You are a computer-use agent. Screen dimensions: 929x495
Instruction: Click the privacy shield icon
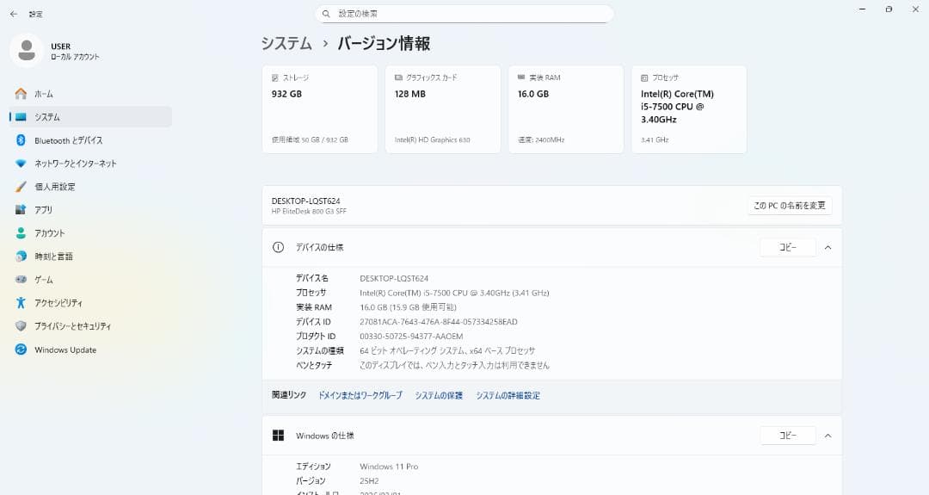[21, 326]
